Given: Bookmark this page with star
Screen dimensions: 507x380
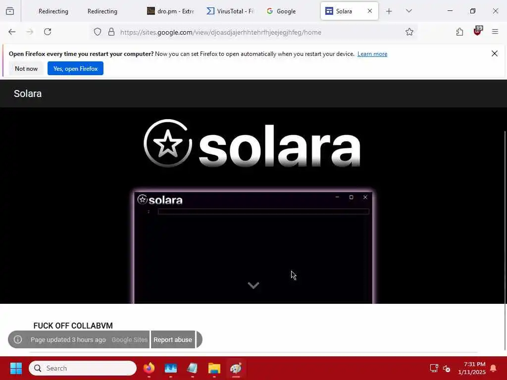Looking at the screenshot, I should [409, 32].
